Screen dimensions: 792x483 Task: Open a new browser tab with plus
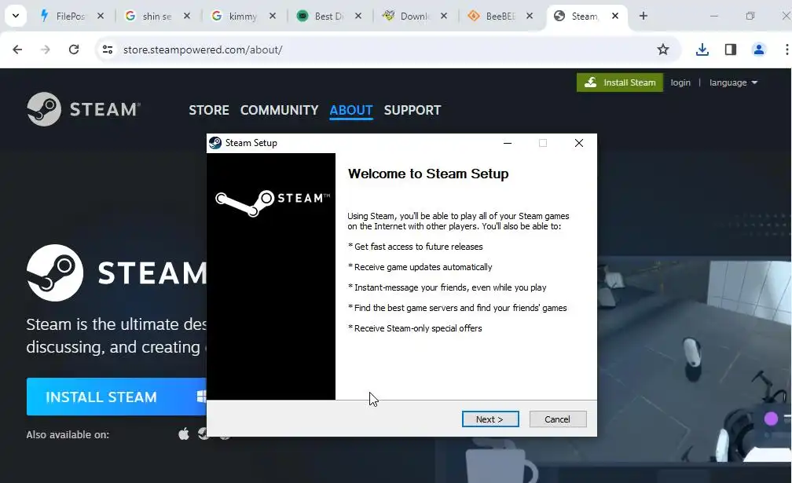643,16
